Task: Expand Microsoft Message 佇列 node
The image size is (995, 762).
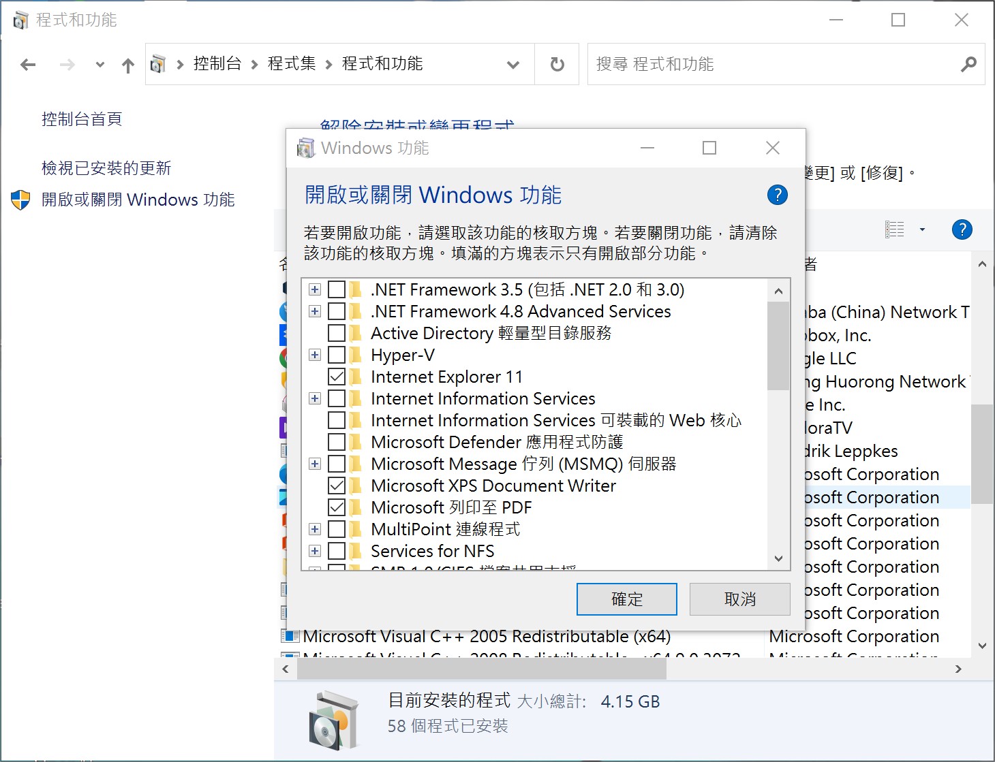Action: (x=315, y=464)
